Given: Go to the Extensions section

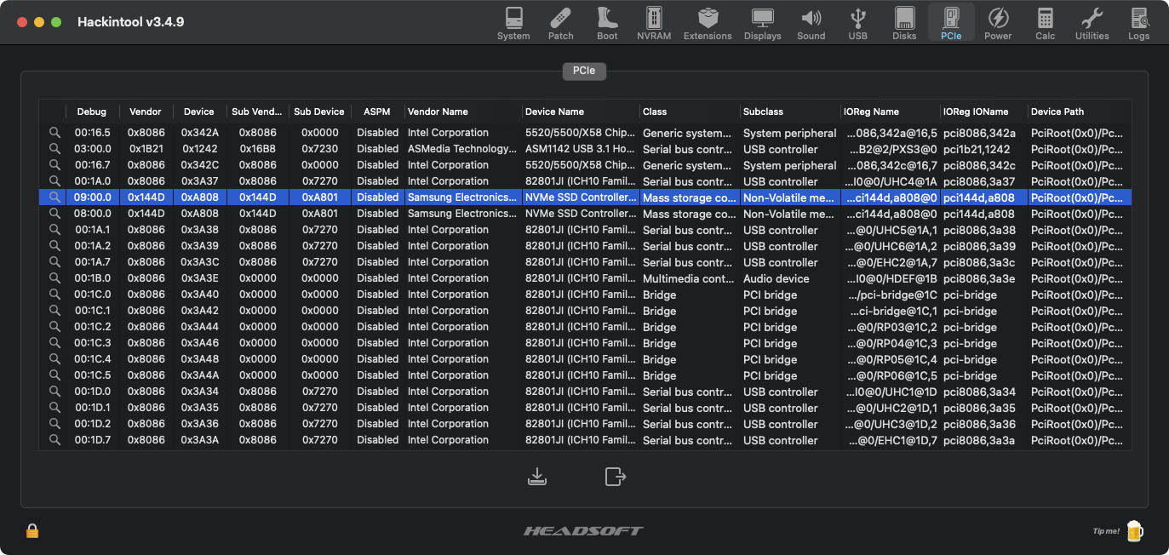Looking at the screenshot, I should coord(708,23).
